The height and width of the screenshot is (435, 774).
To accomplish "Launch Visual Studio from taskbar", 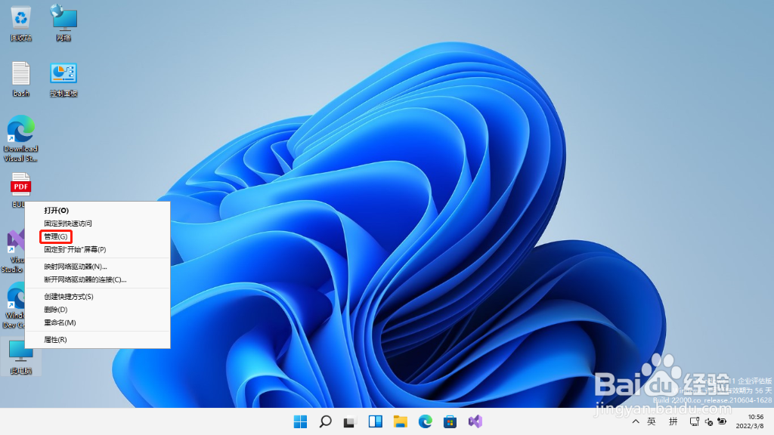I will [x=475, y=421].
